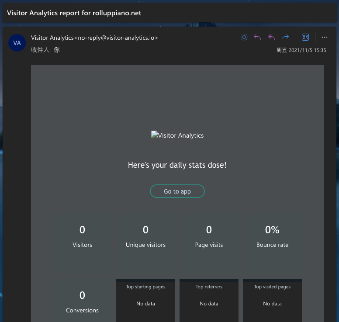Click the Go to app button

click(177, 191)
